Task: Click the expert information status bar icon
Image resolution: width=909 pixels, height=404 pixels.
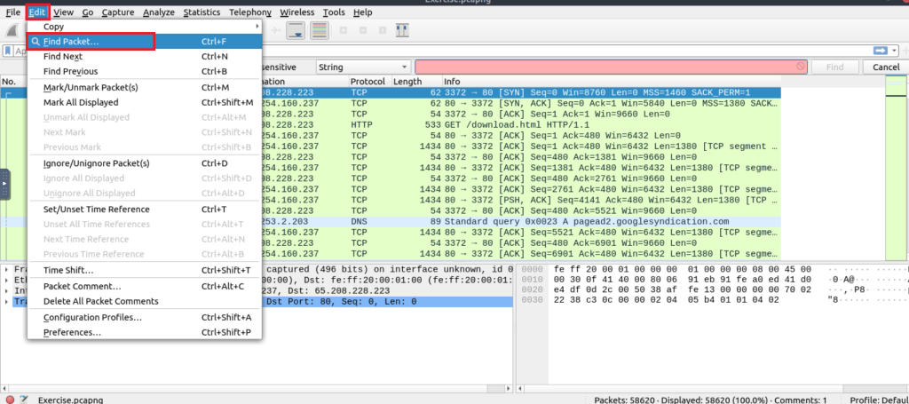Action: [x=8, y=400]
